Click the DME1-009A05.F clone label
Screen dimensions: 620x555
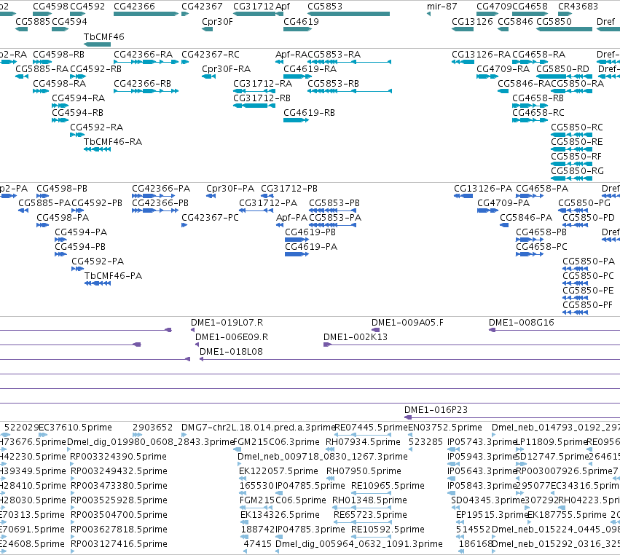point(407,323)
